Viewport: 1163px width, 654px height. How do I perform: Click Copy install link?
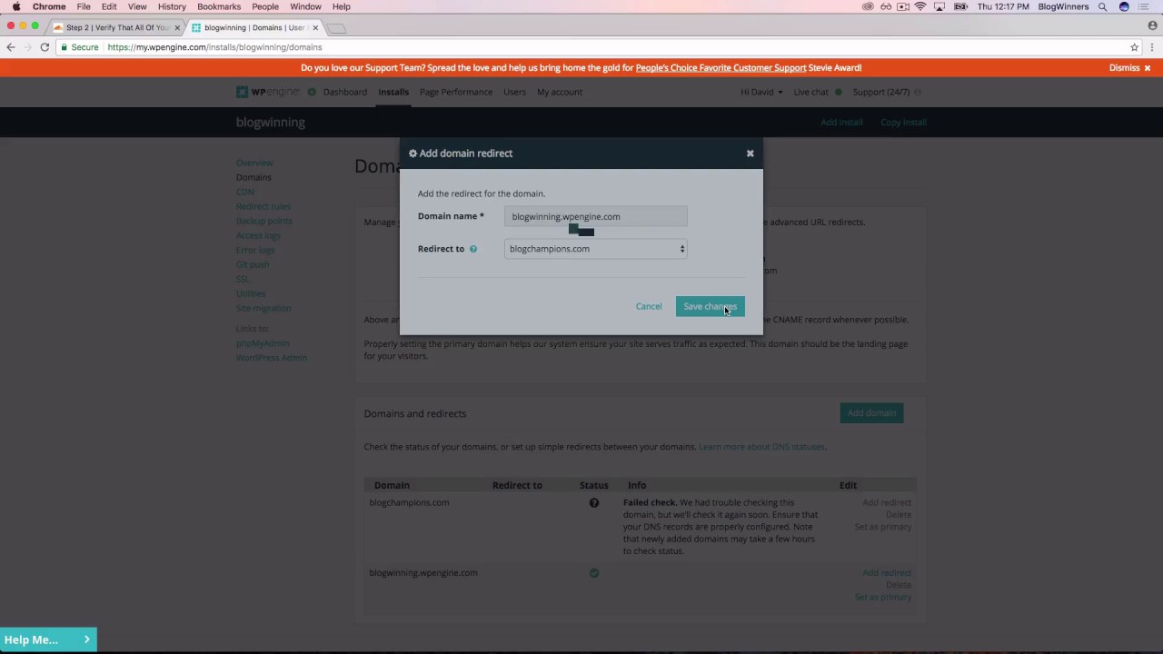903,122
